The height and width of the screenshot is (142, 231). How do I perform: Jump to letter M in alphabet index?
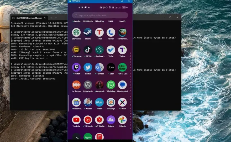(130, 88)
